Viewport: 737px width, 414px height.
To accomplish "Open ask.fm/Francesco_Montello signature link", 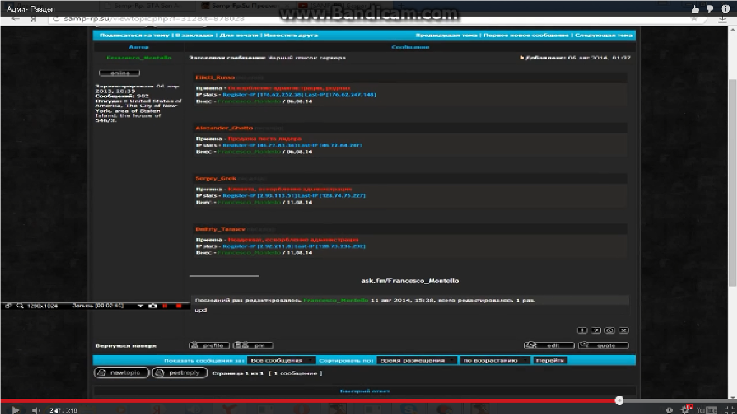I will tap(410, 281).
